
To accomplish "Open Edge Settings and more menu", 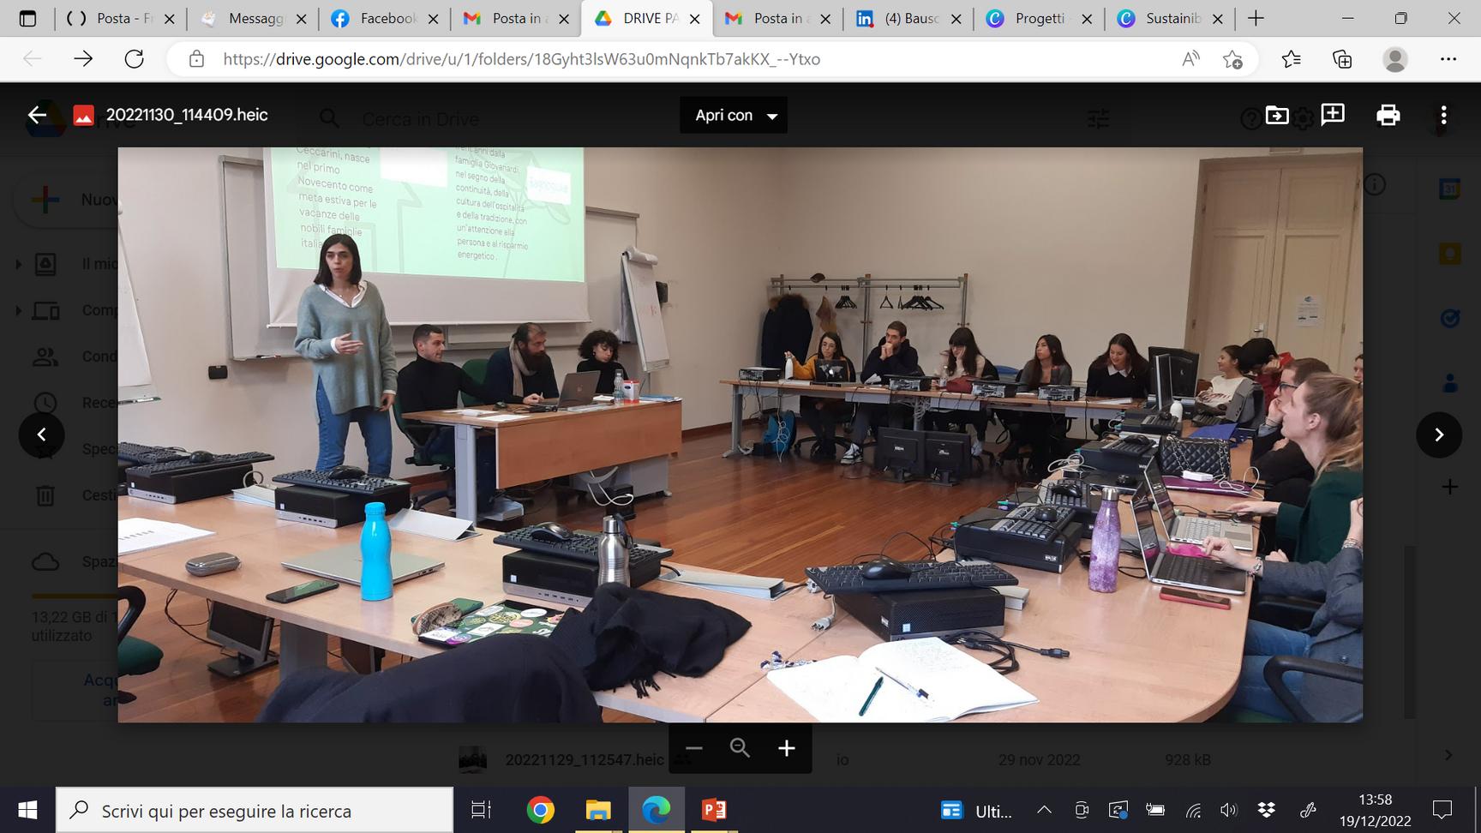I will coord(1448,59).
